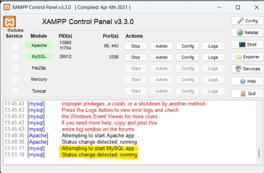View FileZilla Logs

(x=213, y=68)
